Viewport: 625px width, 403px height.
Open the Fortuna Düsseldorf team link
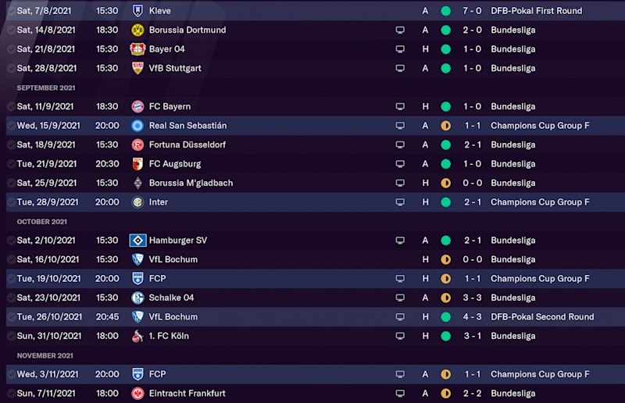(x=187, y=144)
